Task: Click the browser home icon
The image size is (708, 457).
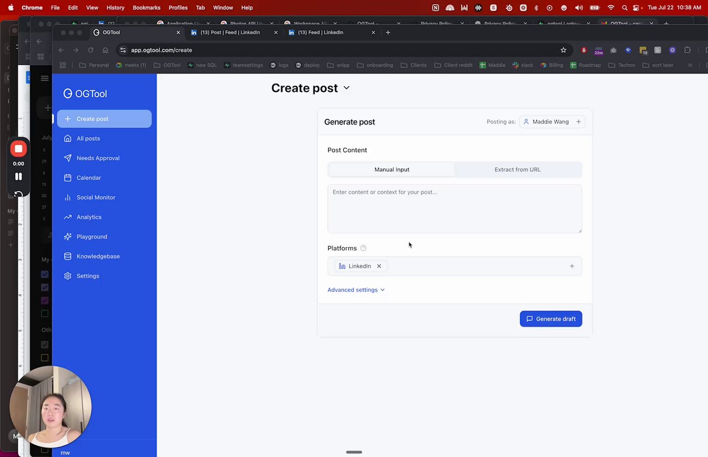Action: click(105, 50)
